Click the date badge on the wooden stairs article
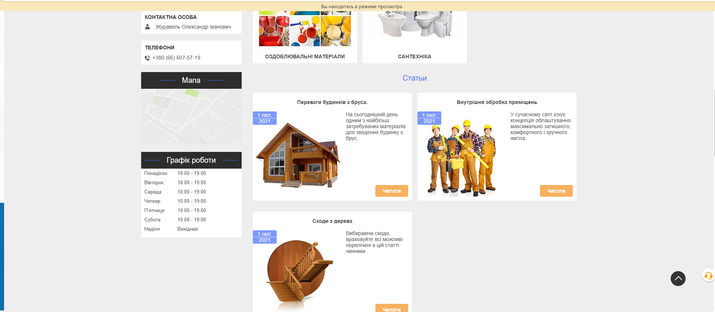715x312 pixels. (264, 237)
